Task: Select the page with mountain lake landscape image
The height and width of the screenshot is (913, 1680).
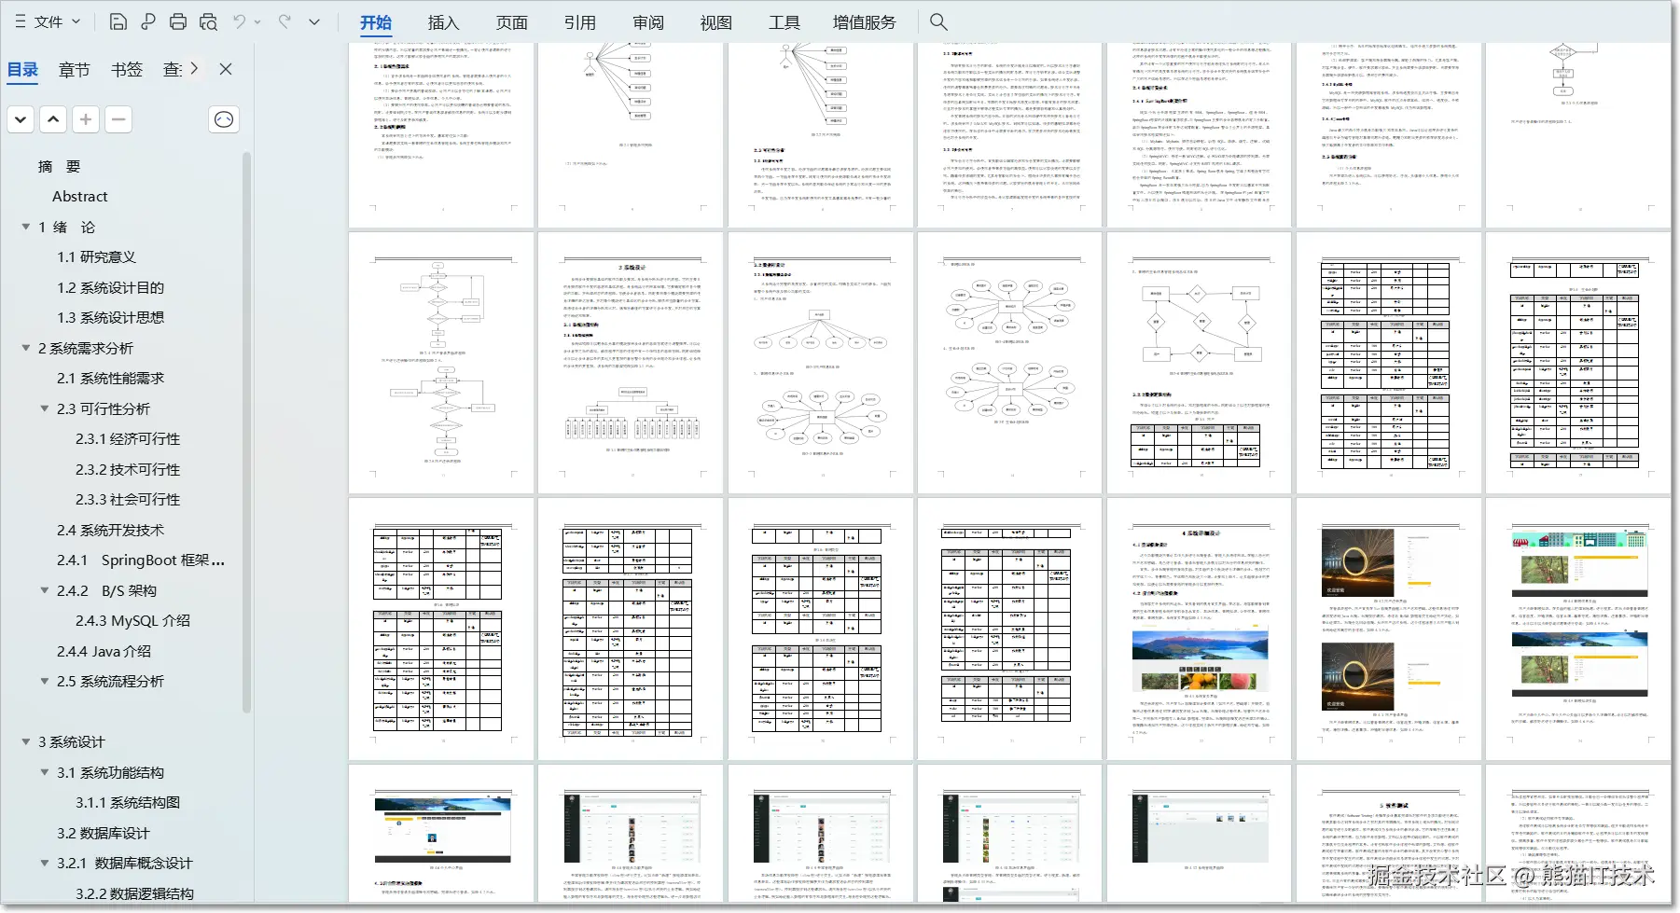Action: 1199,629
